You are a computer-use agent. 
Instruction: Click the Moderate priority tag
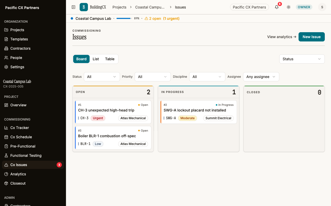187,118
